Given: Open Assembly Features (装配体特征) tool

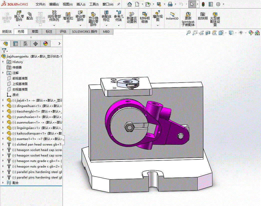Looking at the screenshot, I should point(106,16).
